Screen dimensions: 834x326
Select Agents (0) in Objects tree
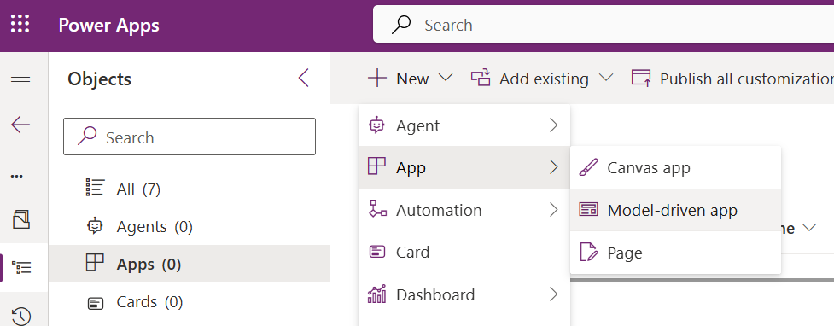click(189, 227)
